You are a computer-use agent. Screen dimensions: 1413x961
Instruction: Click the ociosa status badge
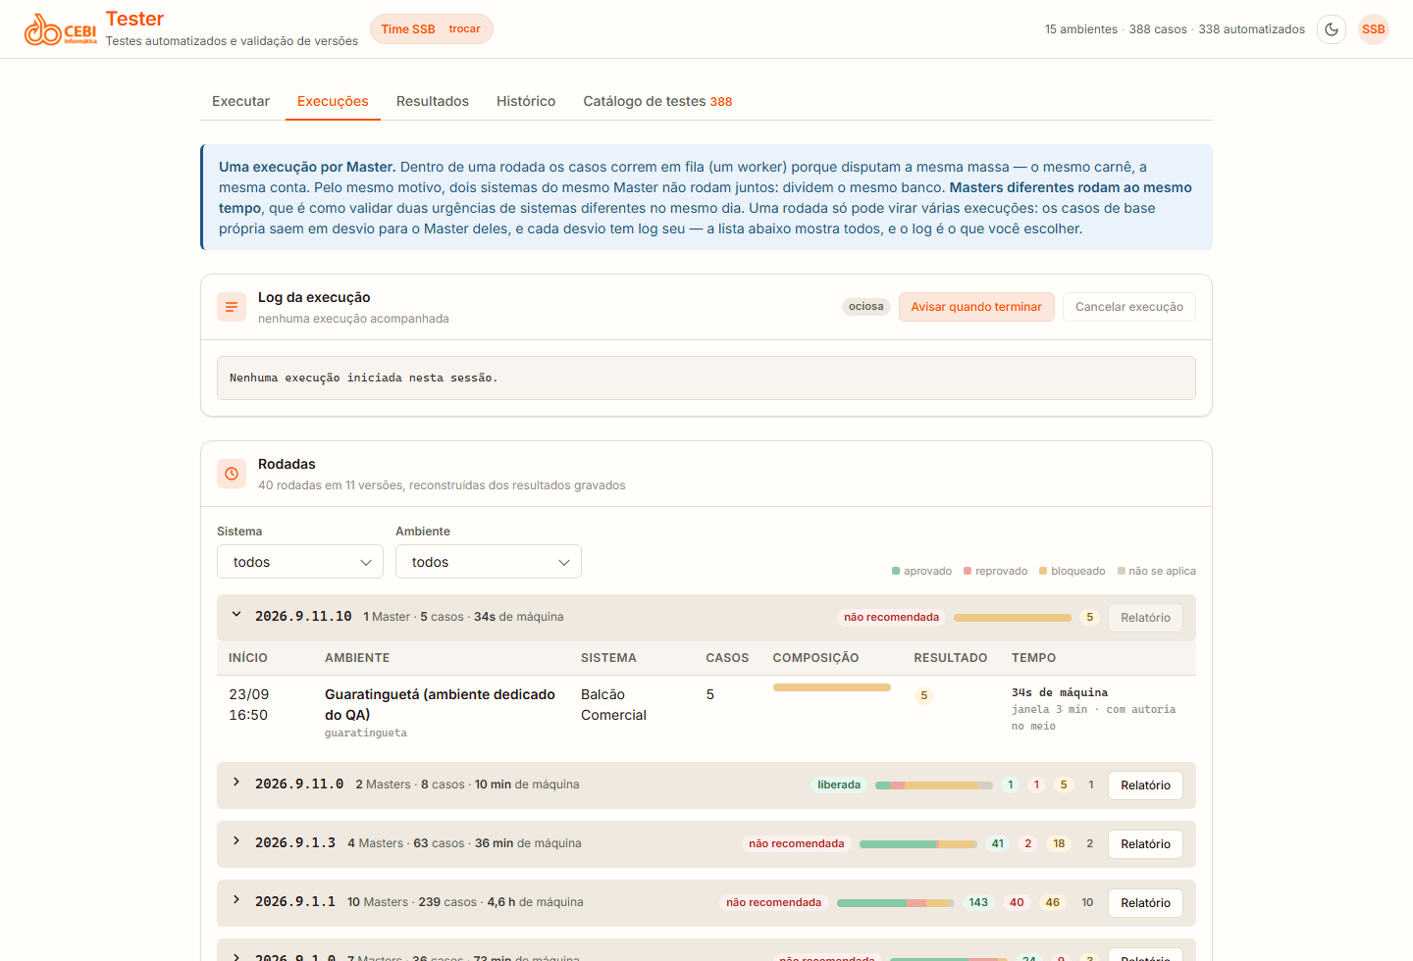pyautogui.click(x=866, y=307)
